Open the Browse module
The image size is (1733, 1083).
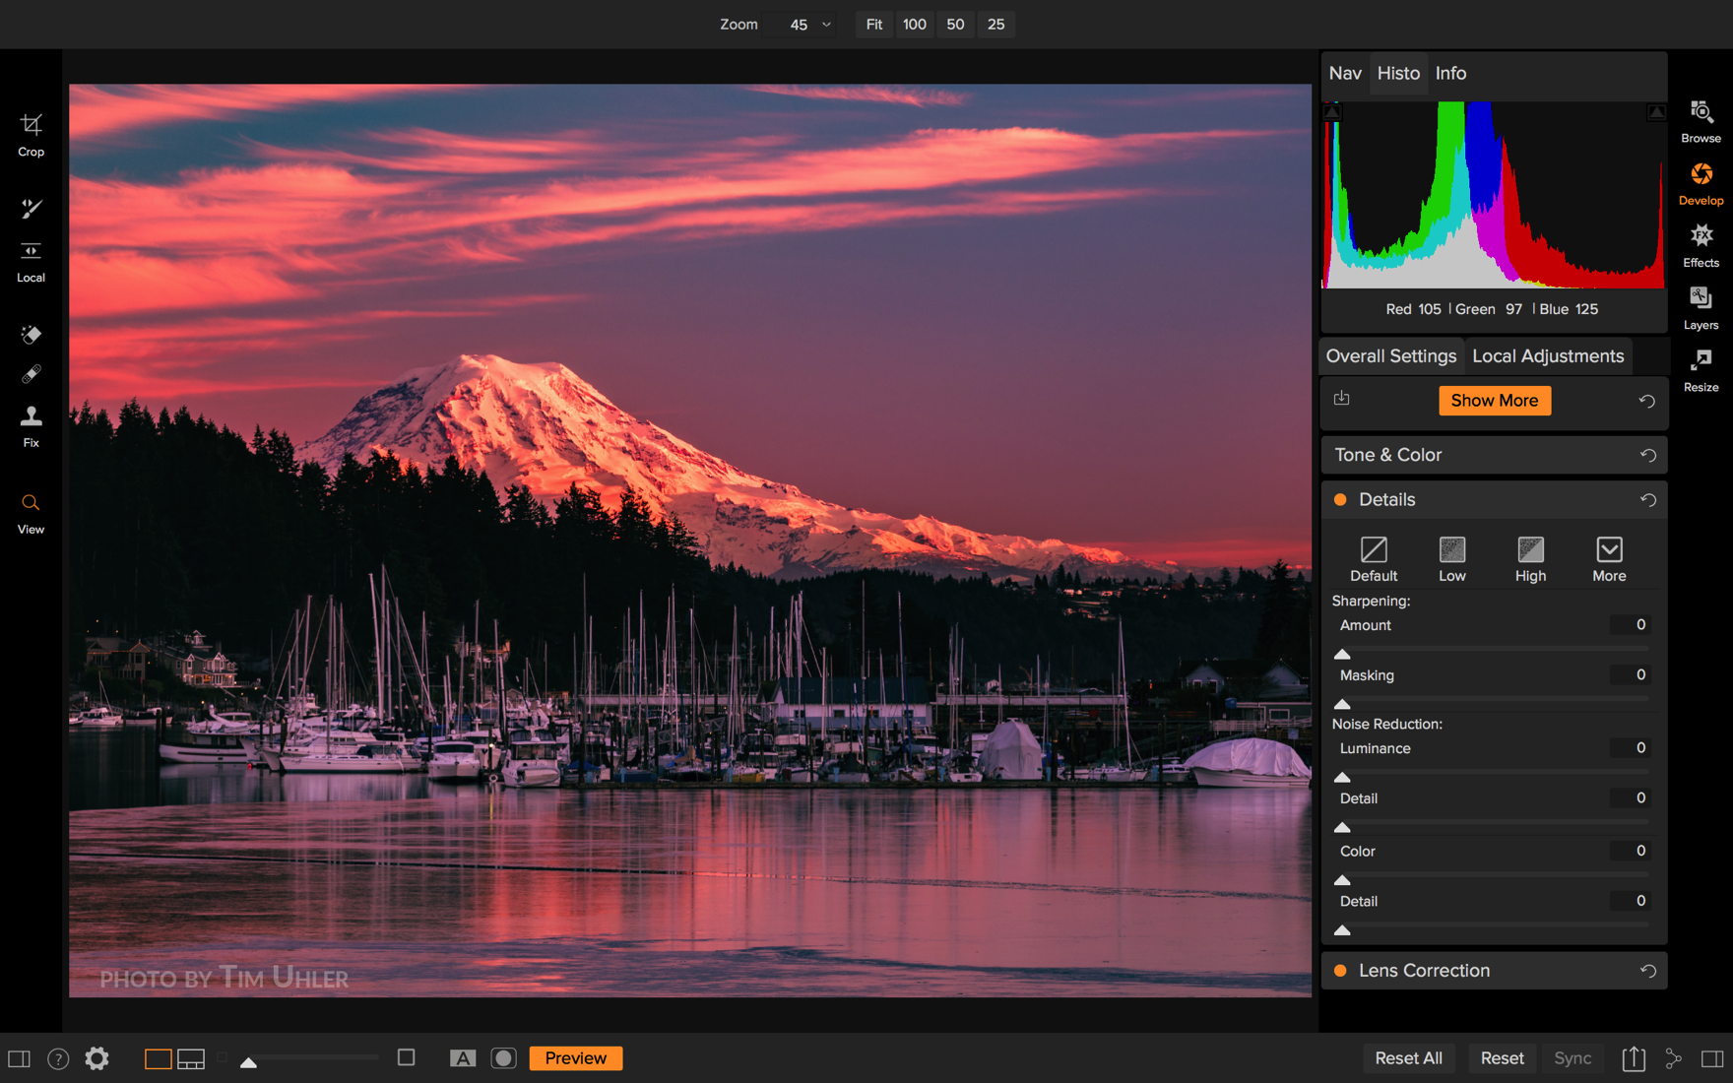[1701, 121]
